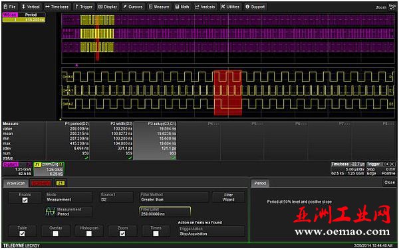399x250 pixels.
Task: Click the Filter Limit input field
Action: (165, 212)
